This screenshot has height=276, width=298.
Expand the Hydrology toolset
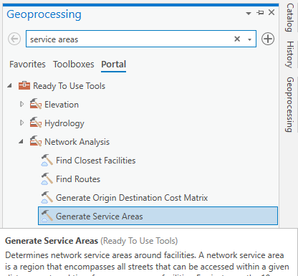coord(21,123)
